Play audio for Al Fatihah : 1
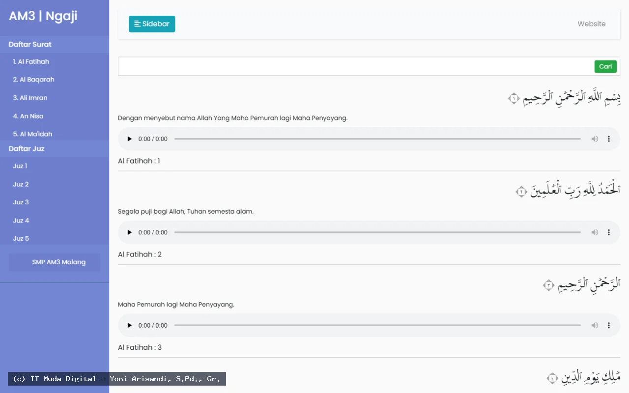Image resolution: width=629 pixels, height=393 pixels. [130, 139]
